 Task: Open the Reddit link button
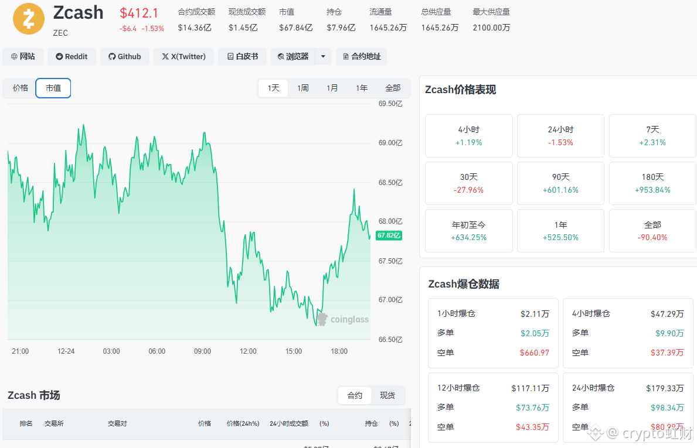coord(72,56)
